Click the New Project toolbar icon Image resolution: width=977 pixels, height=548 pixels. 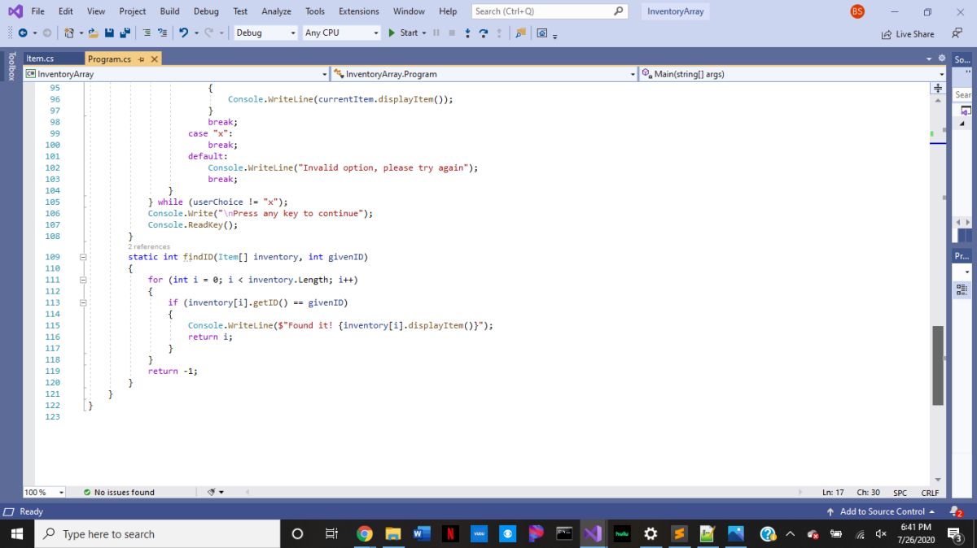[69, 33]
